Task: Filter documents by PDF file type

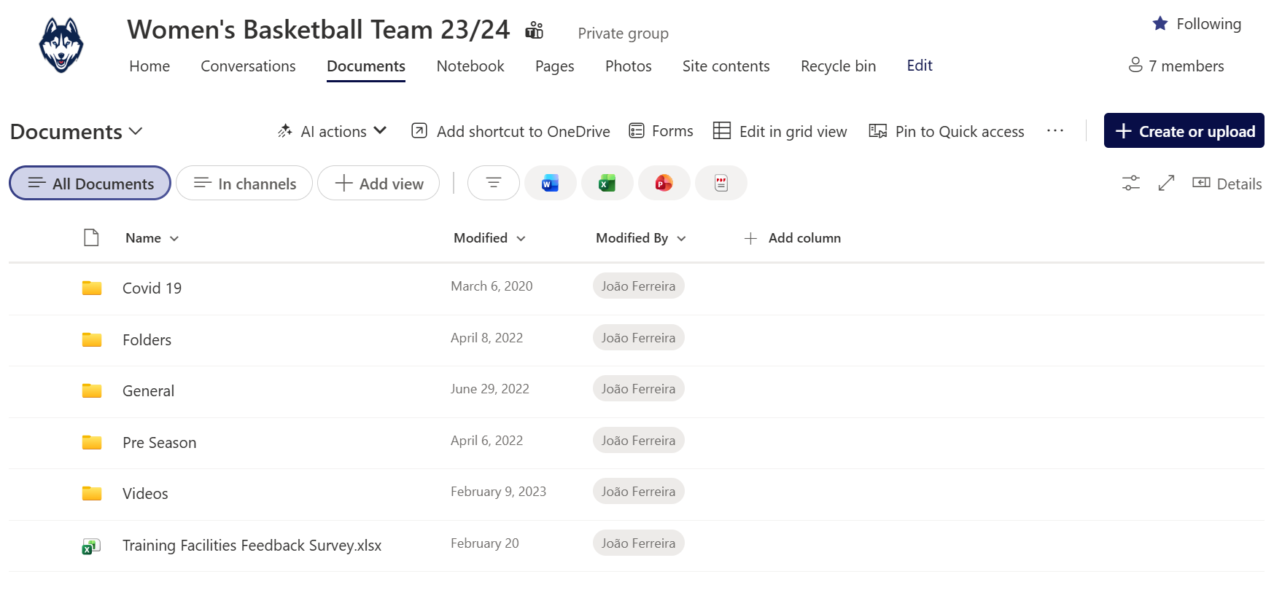Action: tap(720, 184)
